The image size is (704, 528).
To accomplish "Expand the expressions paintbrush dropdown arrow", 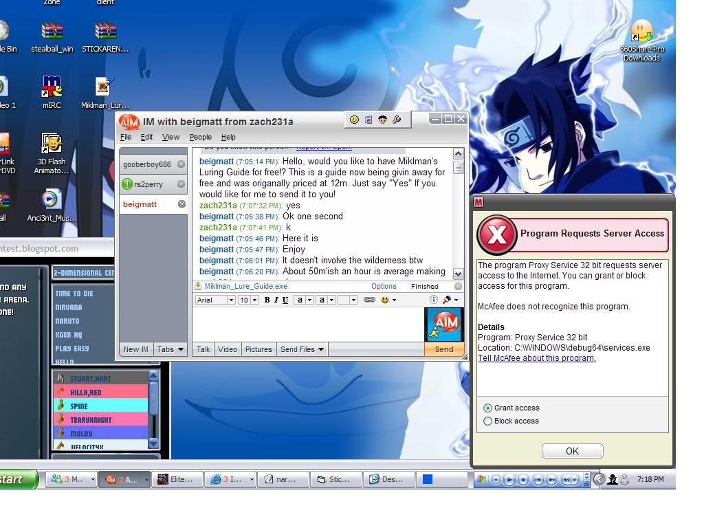I will point(456,300).
